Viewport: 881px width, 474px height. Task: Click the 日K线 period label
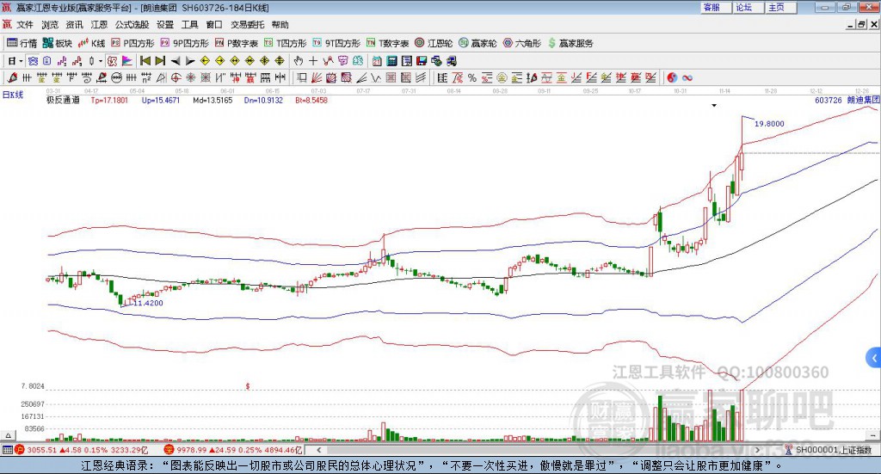pos(13,95)
